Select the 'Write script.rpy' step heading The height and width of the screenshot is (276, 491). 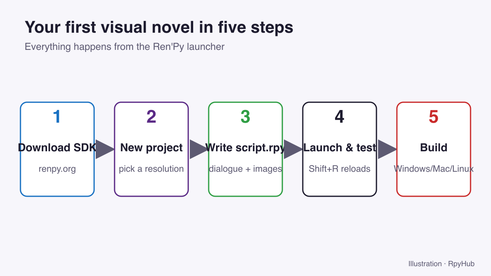click(x=245, y=148)
